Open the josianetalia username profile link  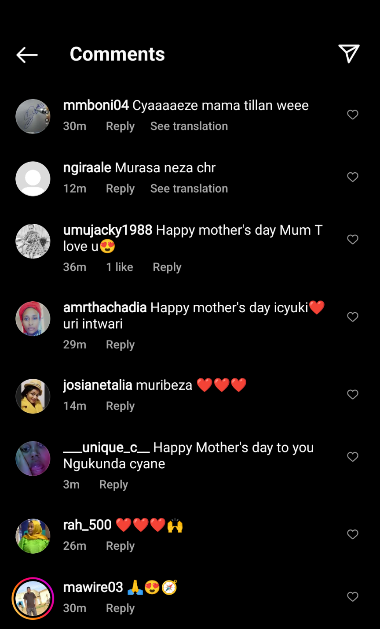[x=98, y=385]
